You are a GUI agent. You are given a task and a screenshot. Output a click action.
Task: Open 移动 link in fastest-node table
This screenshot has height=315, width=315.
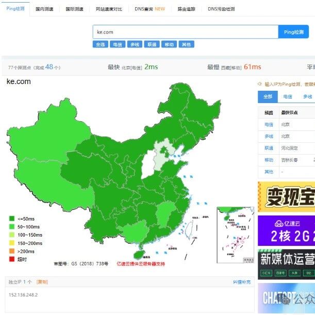pyautogui.click(x=269, y=160)
